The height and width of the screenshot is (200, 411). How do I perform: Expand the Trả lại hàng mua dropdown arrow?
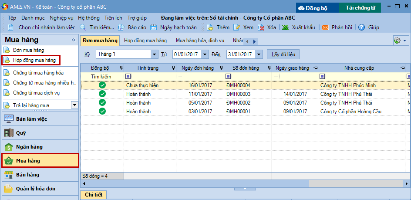tap(74, 105)
